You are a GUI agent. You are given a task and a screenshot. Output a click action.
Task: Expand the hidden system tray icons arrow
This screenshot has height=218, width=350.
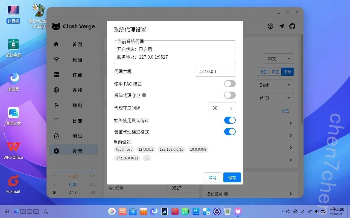283,211
